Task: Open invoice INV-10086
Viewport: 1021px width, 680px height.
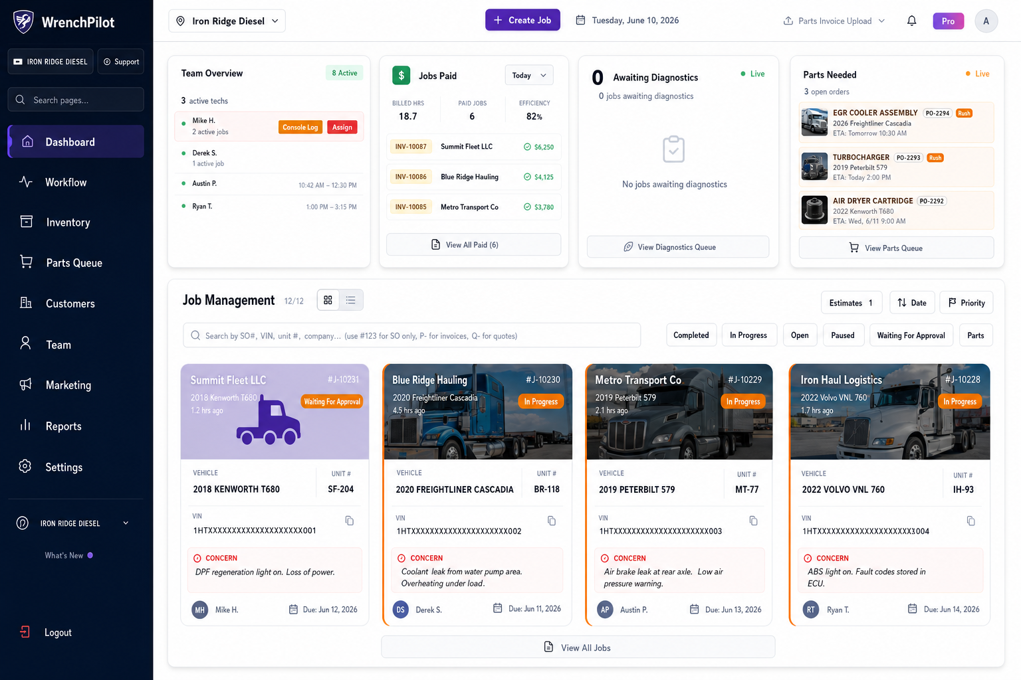Action: [411, 177]
